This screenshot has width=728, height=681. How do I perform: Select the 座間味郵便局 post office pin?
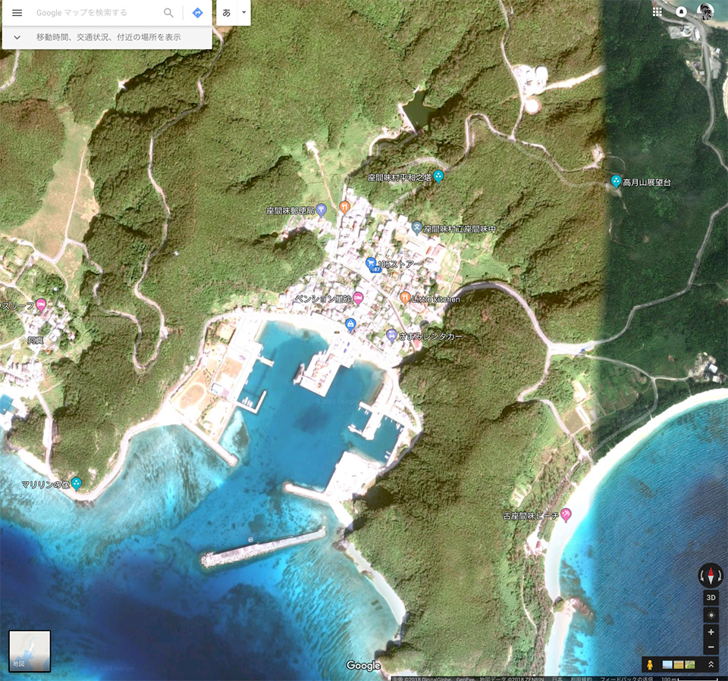pos(321,210)
